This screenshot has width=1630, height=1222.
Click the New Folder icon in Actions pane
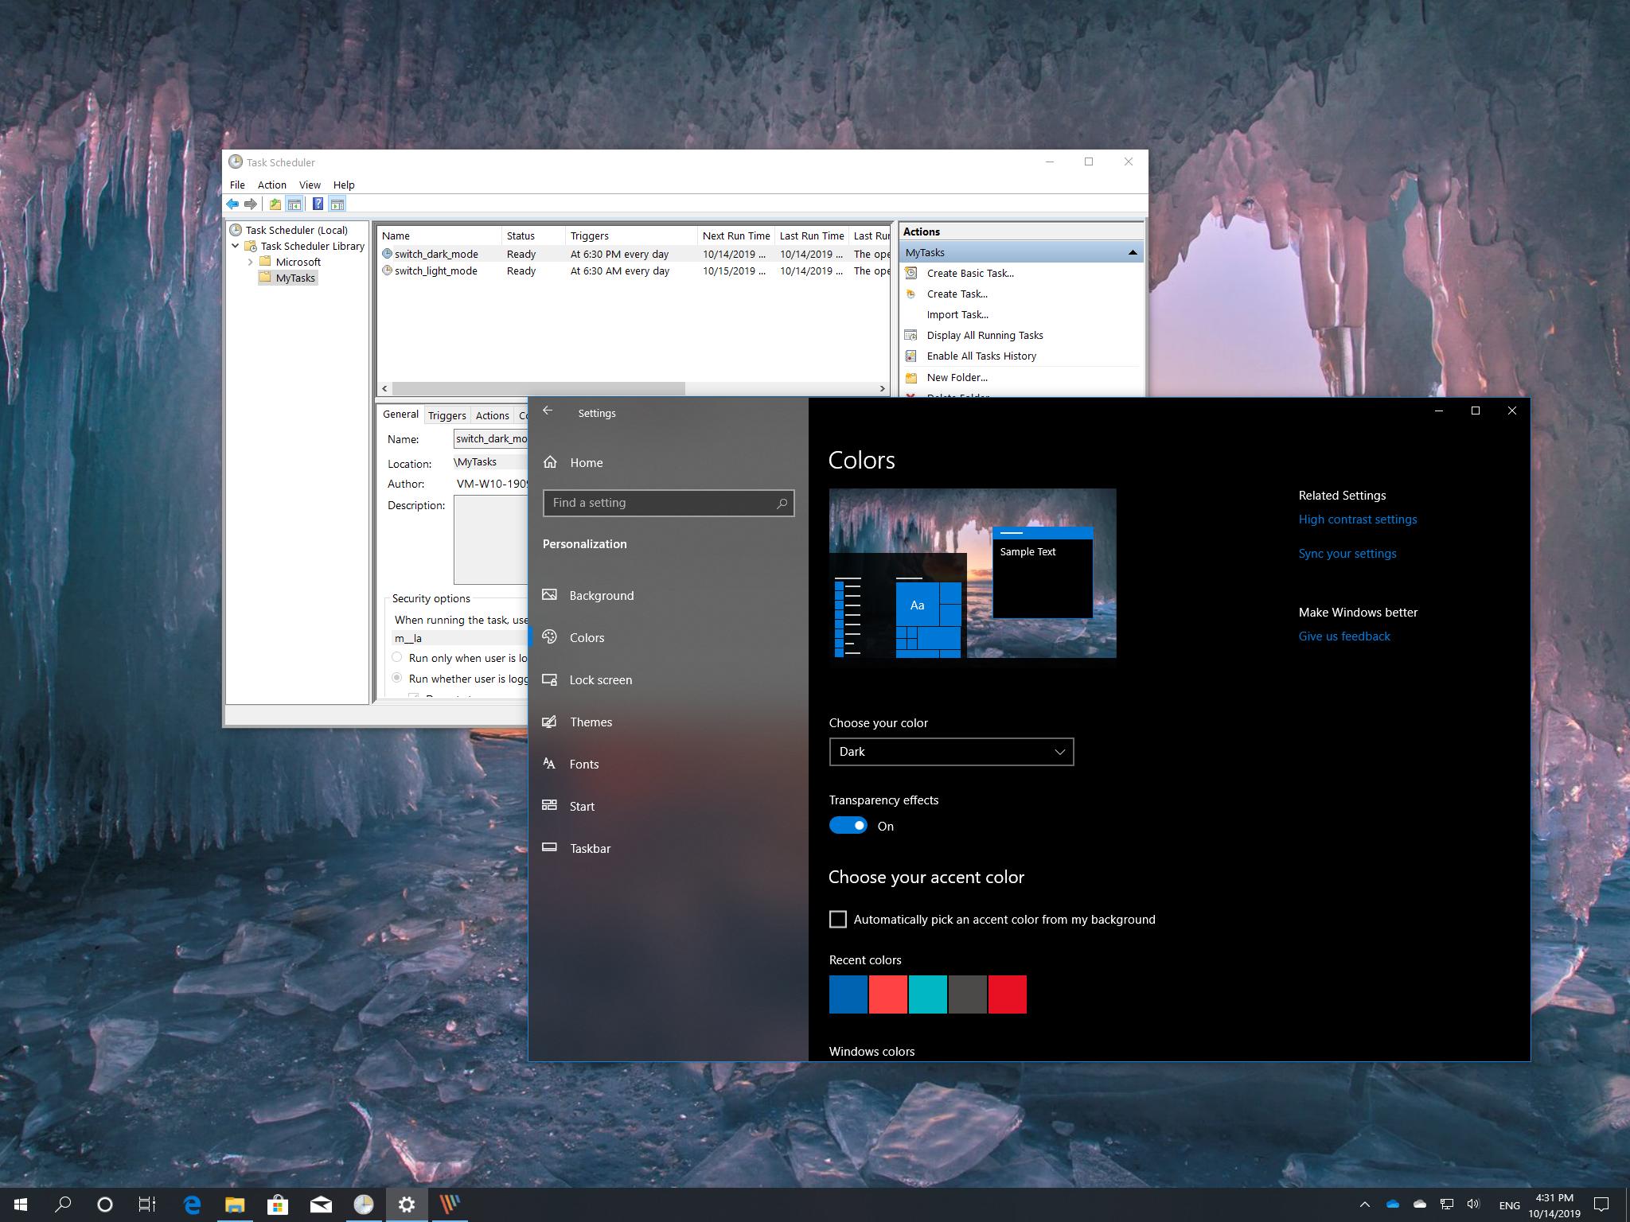coord(911,377)
